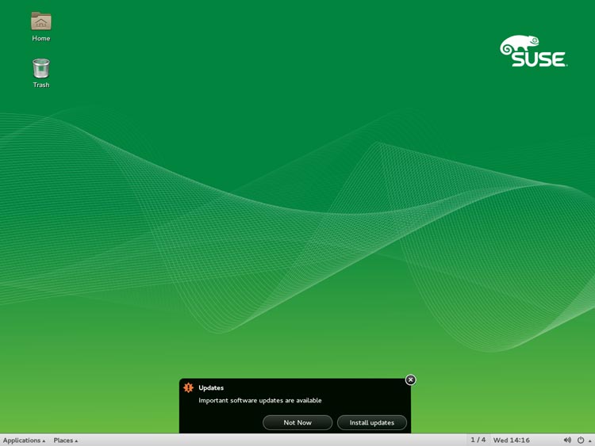595x446 pixels.
Task: Select the Trash can desktop icon
Action: point(41,68)
